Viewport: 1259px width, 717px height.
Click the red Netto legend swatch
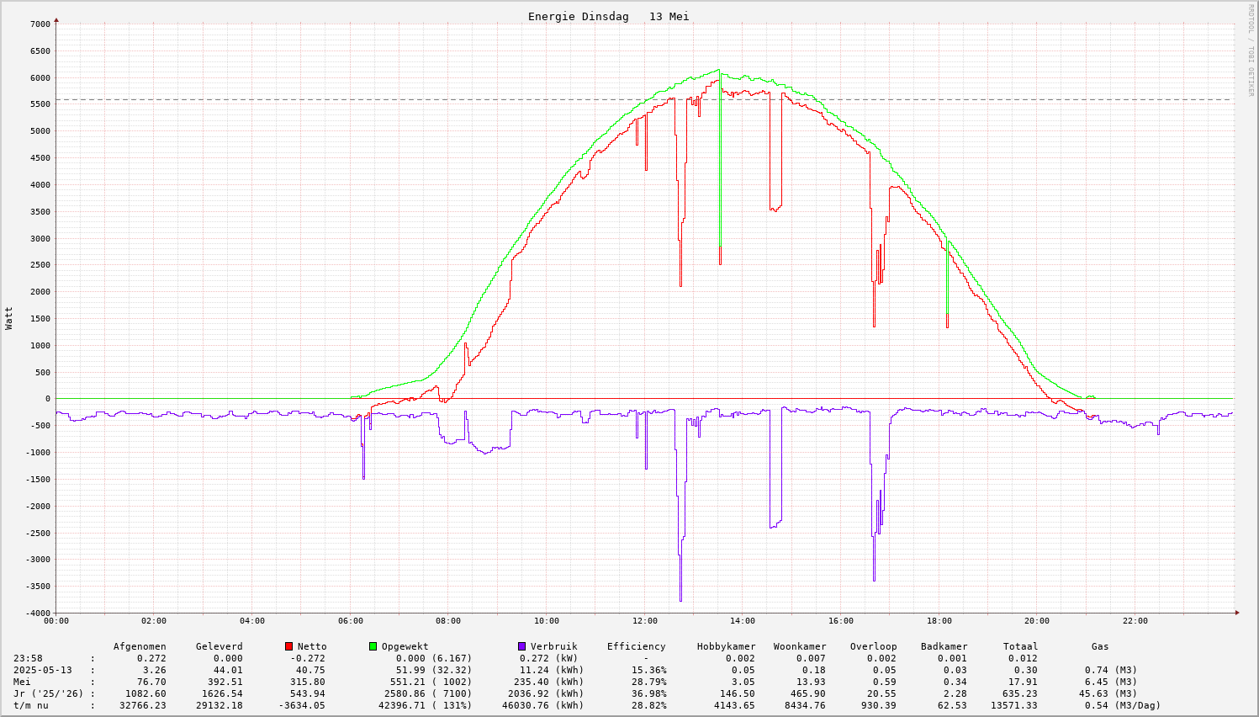pos(289,646)
